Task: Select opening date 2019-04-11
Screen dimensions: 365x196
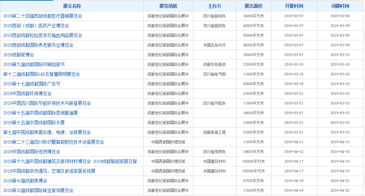Action: pyautogui.click(x=294, y=142)
